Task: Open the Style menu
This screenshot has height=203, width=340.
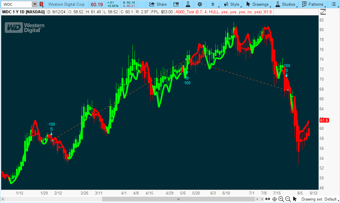Action: (x=232, y=4)
